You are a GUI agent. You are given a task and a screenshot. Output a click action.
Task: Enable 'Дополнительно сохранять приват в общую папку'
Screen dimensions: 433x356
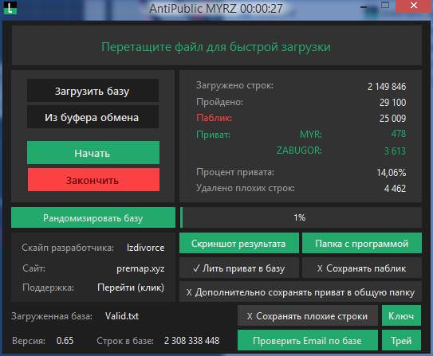point(301,292)
